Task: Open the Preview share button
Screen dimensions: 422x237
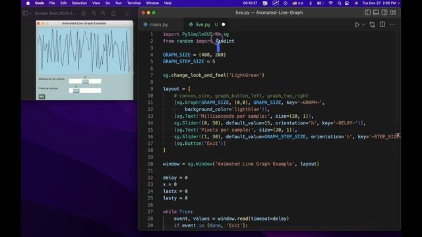Action: pyautogui.click(x=113, y=13)
